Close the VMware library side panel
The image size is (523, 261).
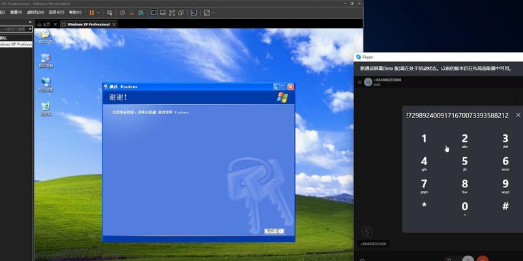tap(31, 22)
